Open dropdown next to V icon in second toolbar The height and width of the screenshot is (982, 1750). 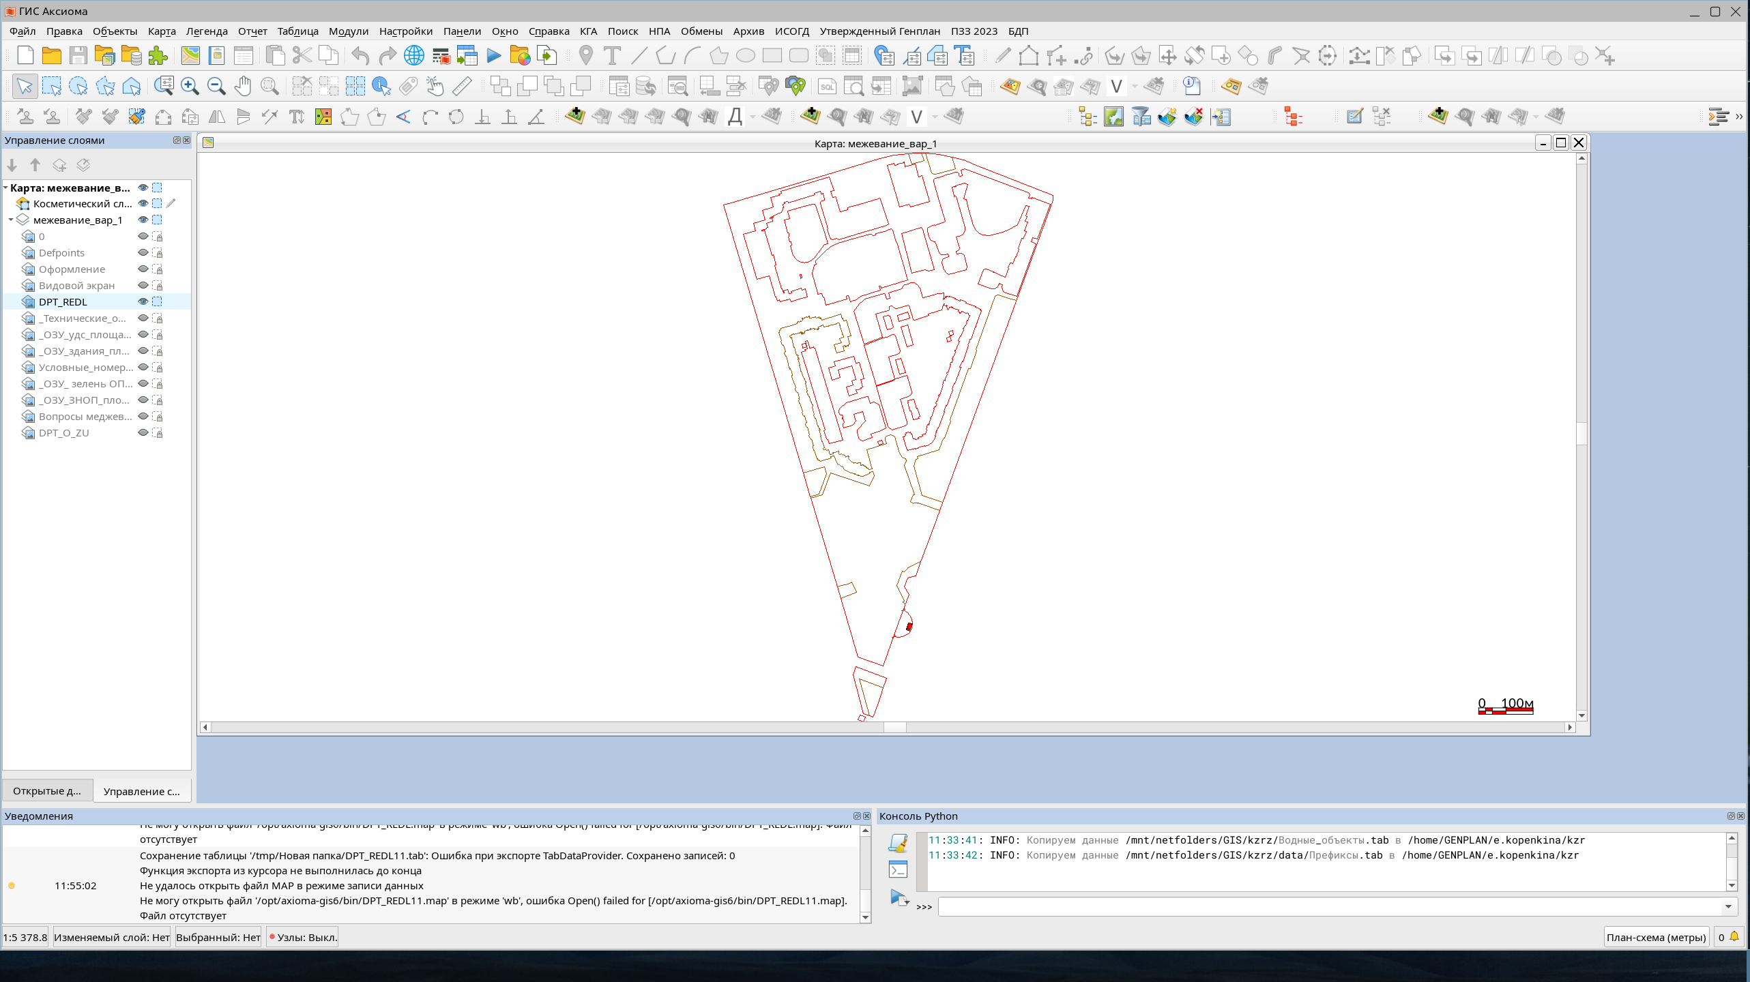click(1134, 87)
